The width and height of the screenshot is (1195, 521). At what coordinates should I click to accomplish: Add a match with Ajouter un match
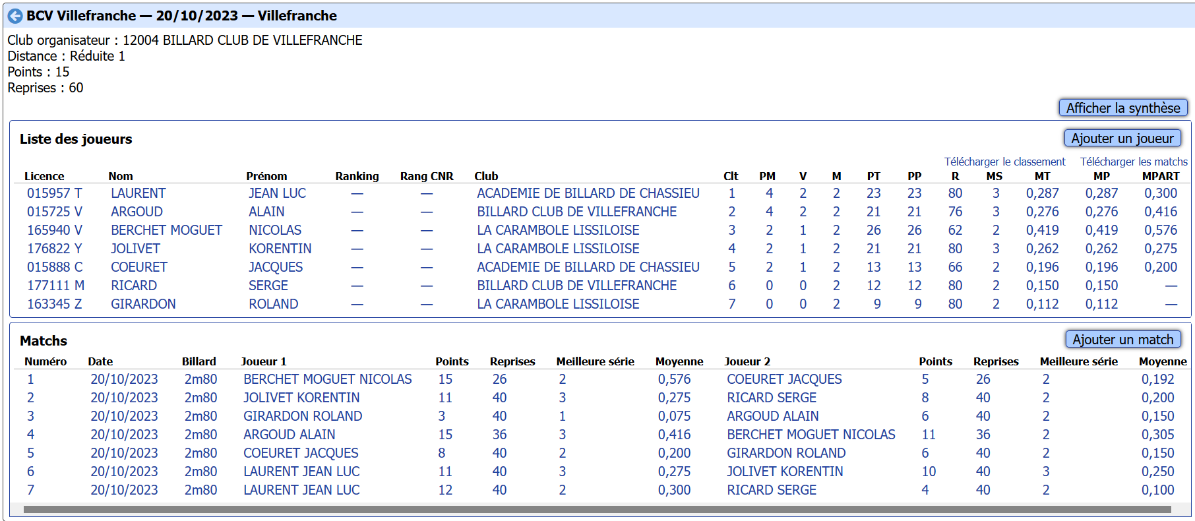[x=1123, y=339]
